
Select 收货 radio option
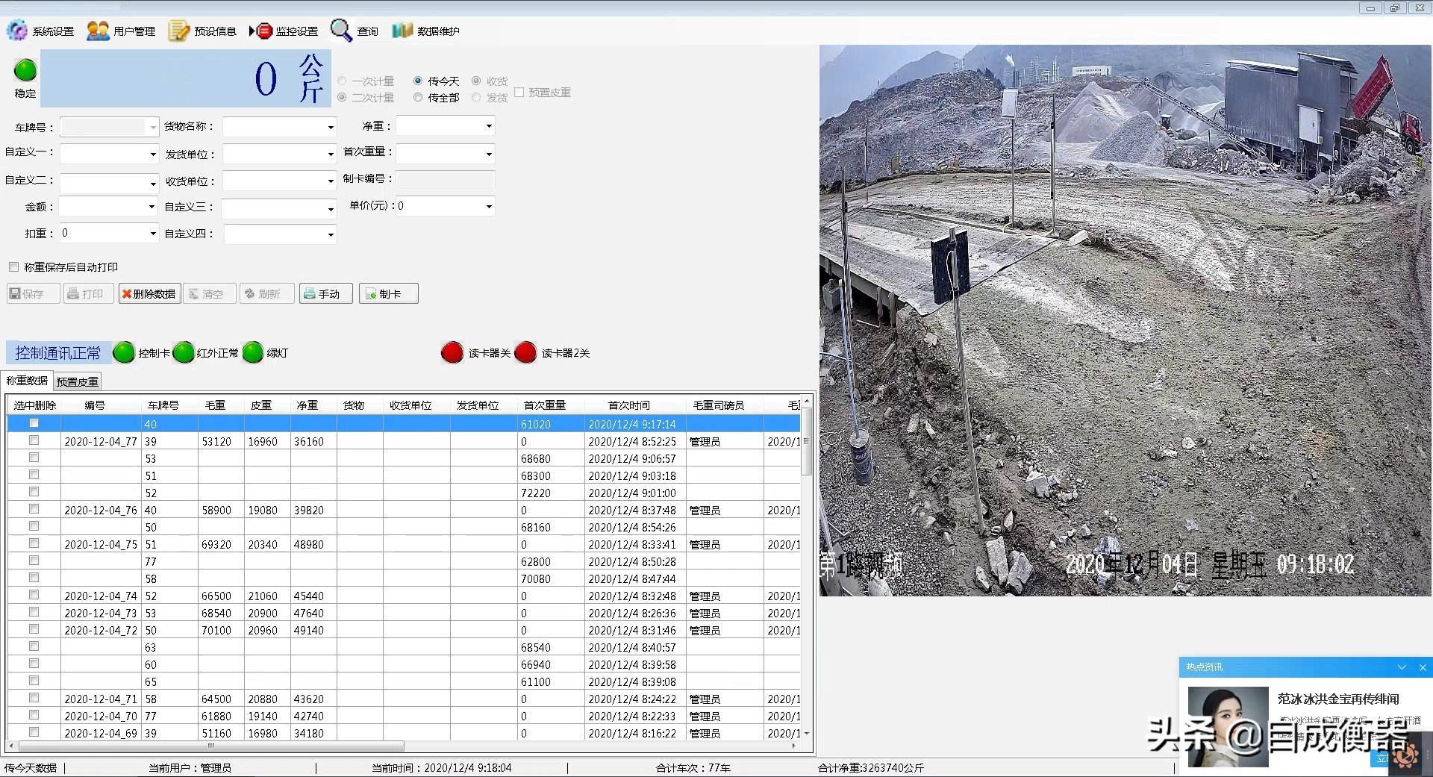click(x=476, y=81)
